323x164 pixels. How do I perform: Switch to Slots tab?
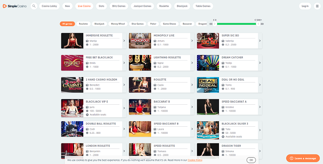[x=101, y=6]
